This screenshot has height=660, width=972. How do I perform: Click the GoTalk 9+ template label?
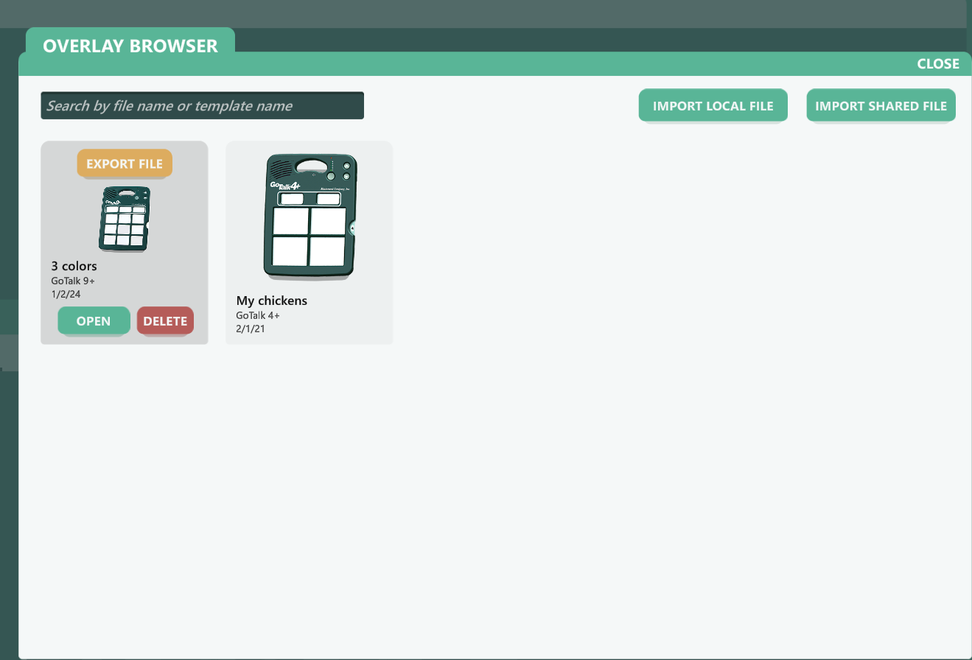73,281
